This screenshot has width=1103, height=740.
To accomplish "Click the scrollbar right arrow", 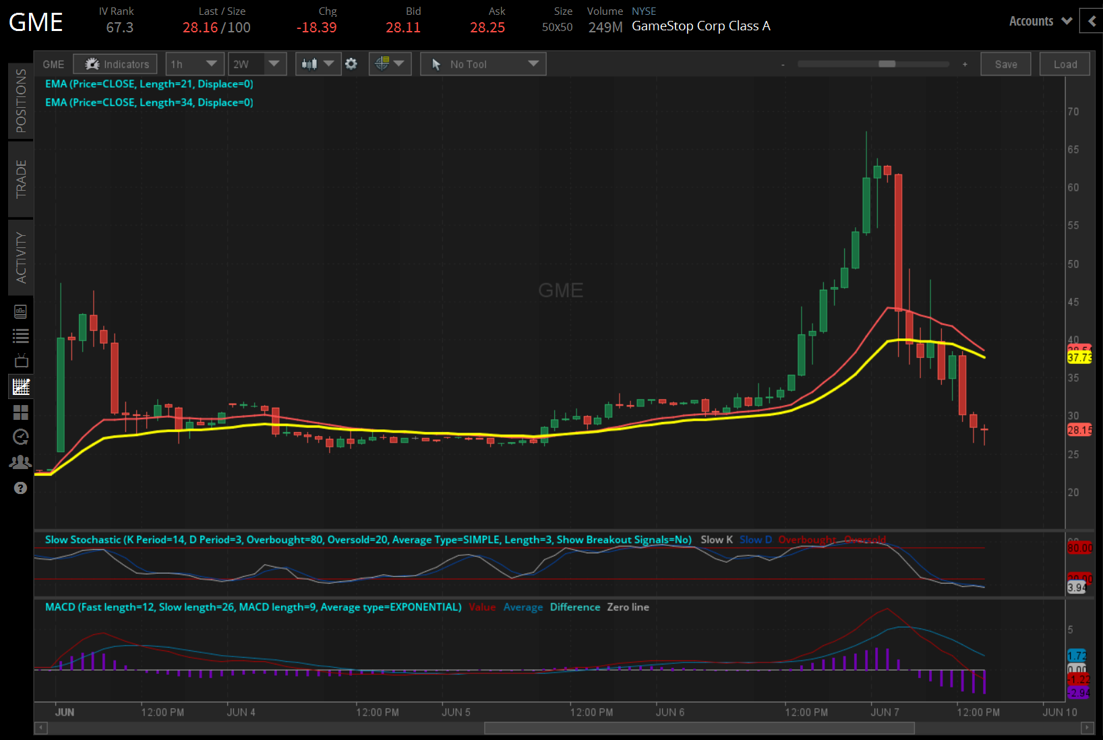I will 1086,728.
